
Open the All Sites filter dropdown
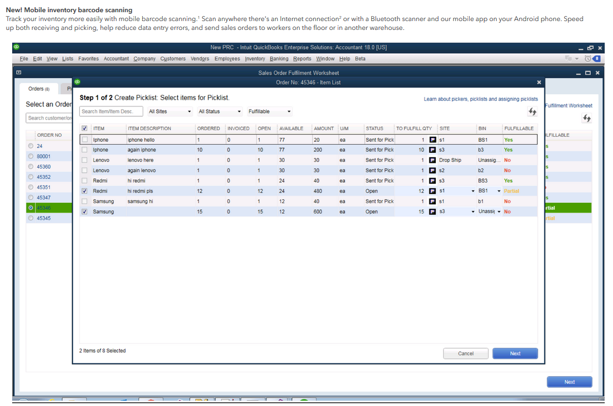pyautogui.click(x=170, y=111)
